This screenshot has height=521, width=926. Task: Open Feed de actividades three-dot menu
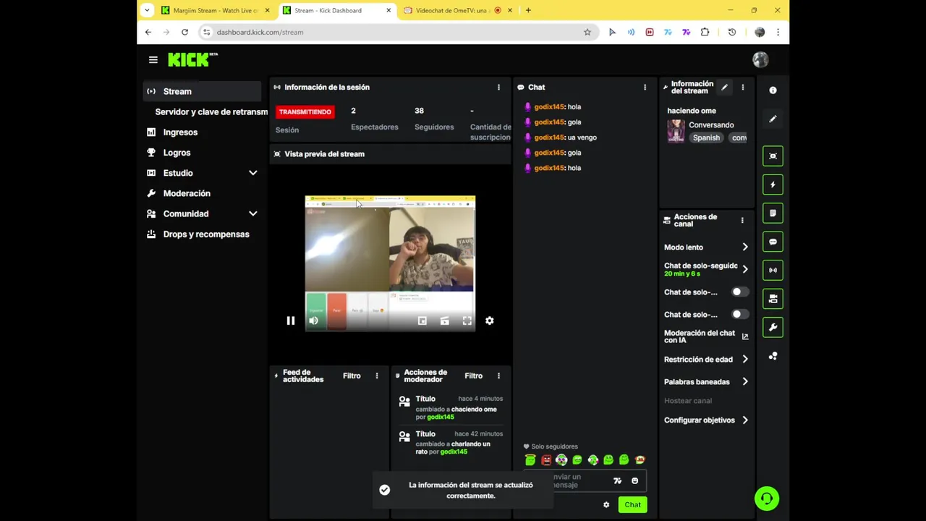376,376
